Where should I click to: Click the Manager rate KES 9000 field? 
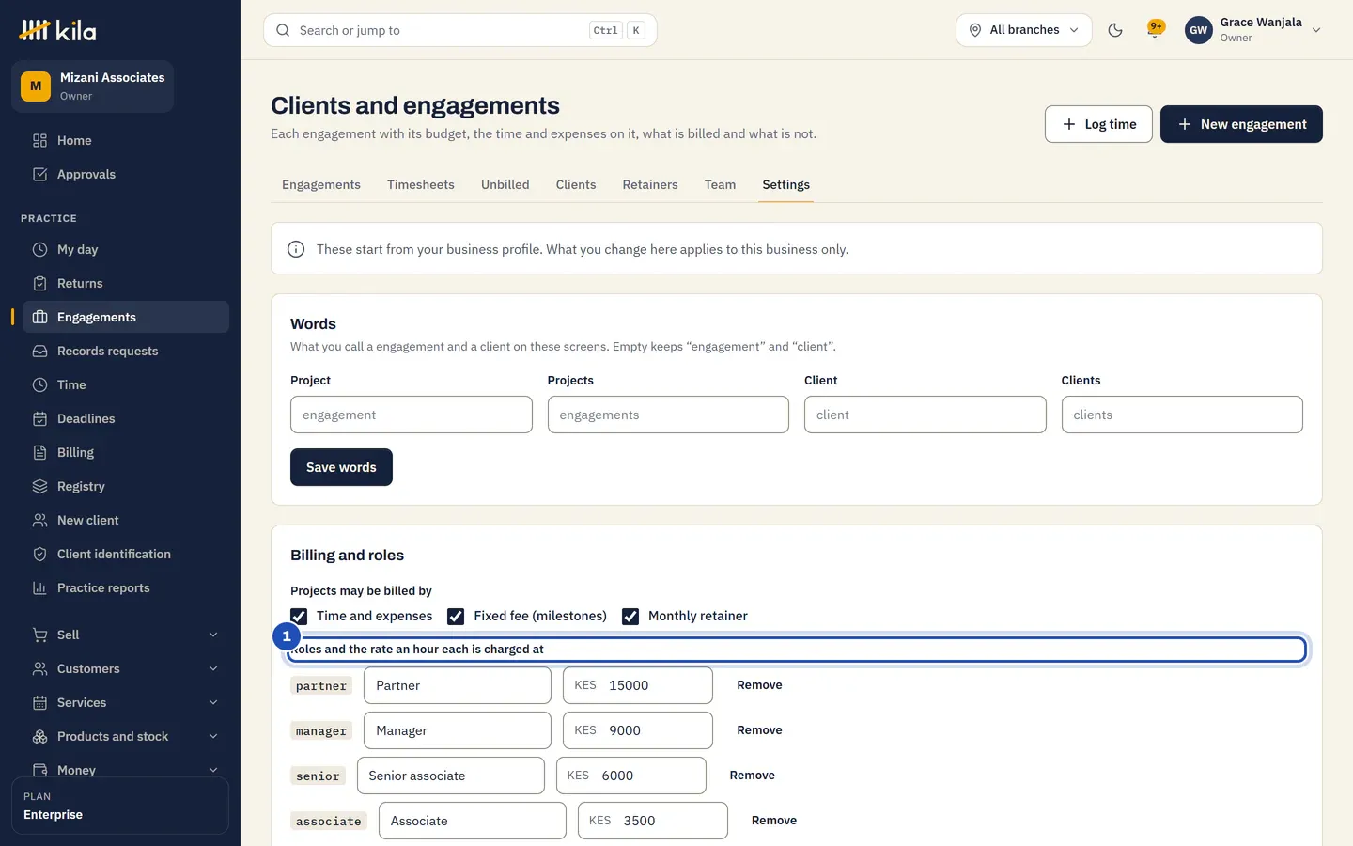[638, 730]
